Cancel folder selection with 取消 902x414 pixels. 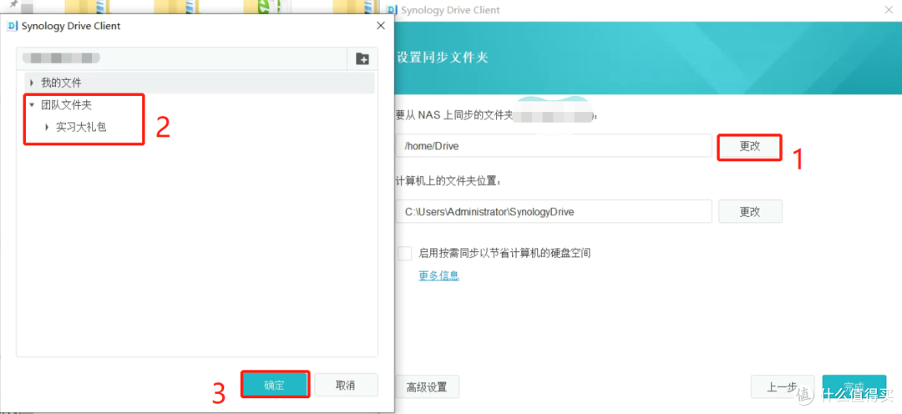[x=346, y=385]
